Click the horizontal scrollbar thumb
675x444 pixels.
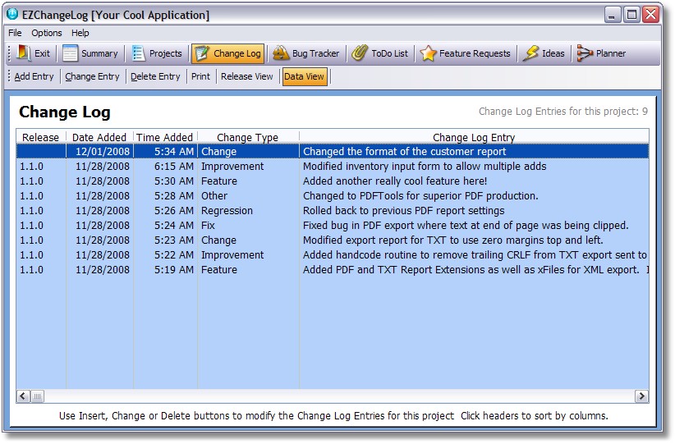point(38,396)
